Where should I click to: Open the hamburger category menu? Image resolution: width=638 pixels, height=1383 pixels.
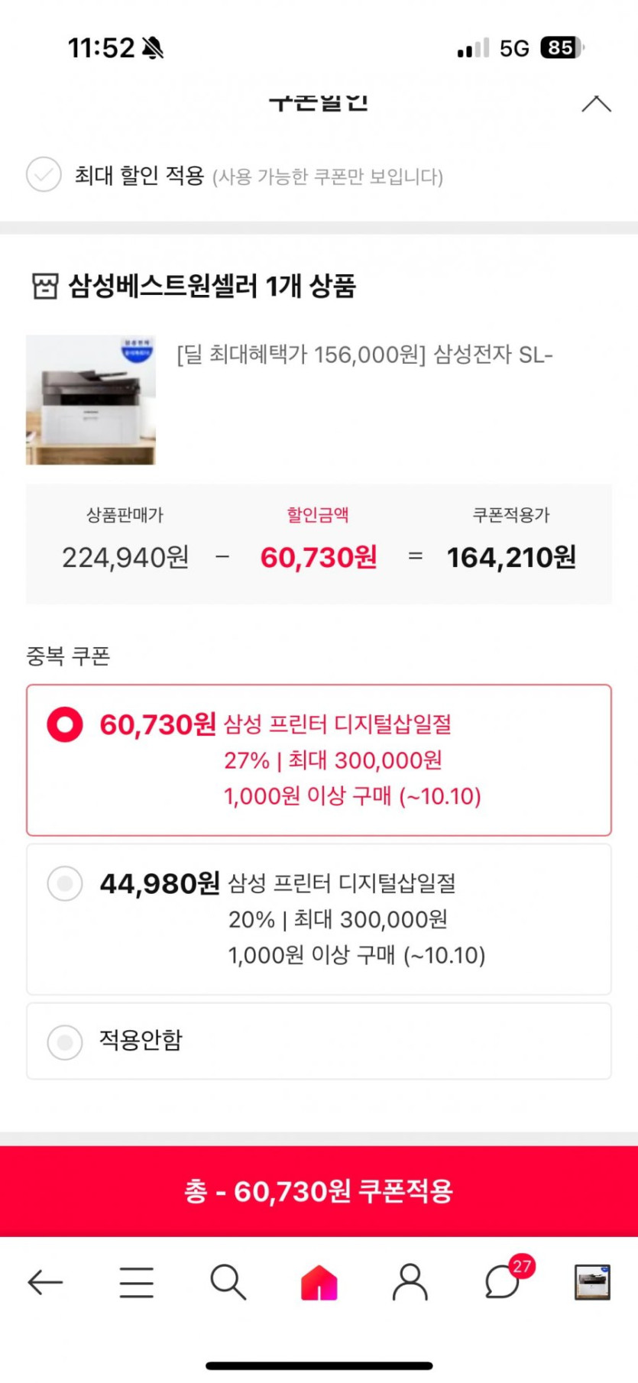pos(137,1282)
